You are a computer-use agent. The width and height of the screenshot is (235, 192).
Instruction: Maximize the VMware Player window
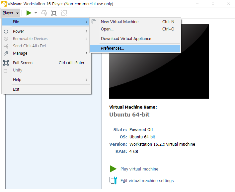click(x=213, y=4)
